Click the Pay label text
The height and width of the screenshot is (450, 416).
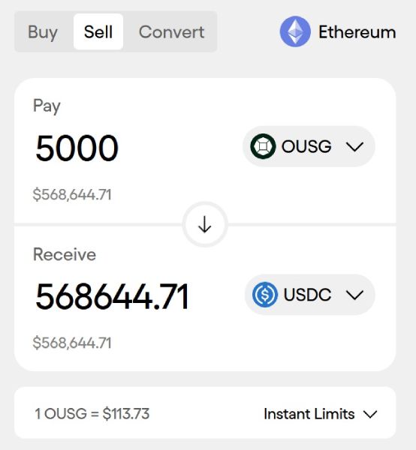pyautogui.click(x=47, y=106)
